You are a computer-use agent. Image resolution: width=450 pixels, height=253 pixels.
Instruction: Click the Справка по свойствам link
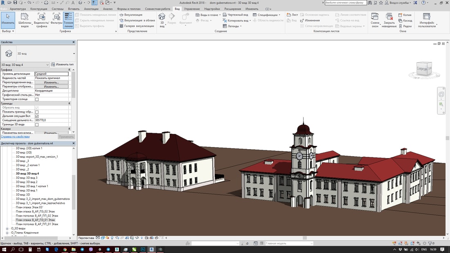point(15,137)
